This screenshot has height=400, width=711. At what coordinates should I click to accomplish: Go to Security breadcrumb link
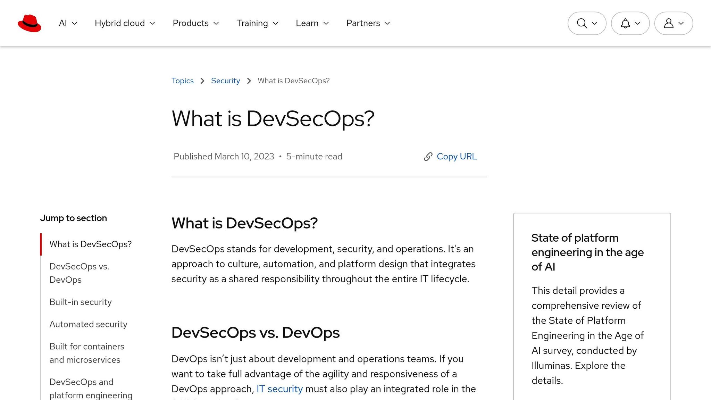(225, 81)
